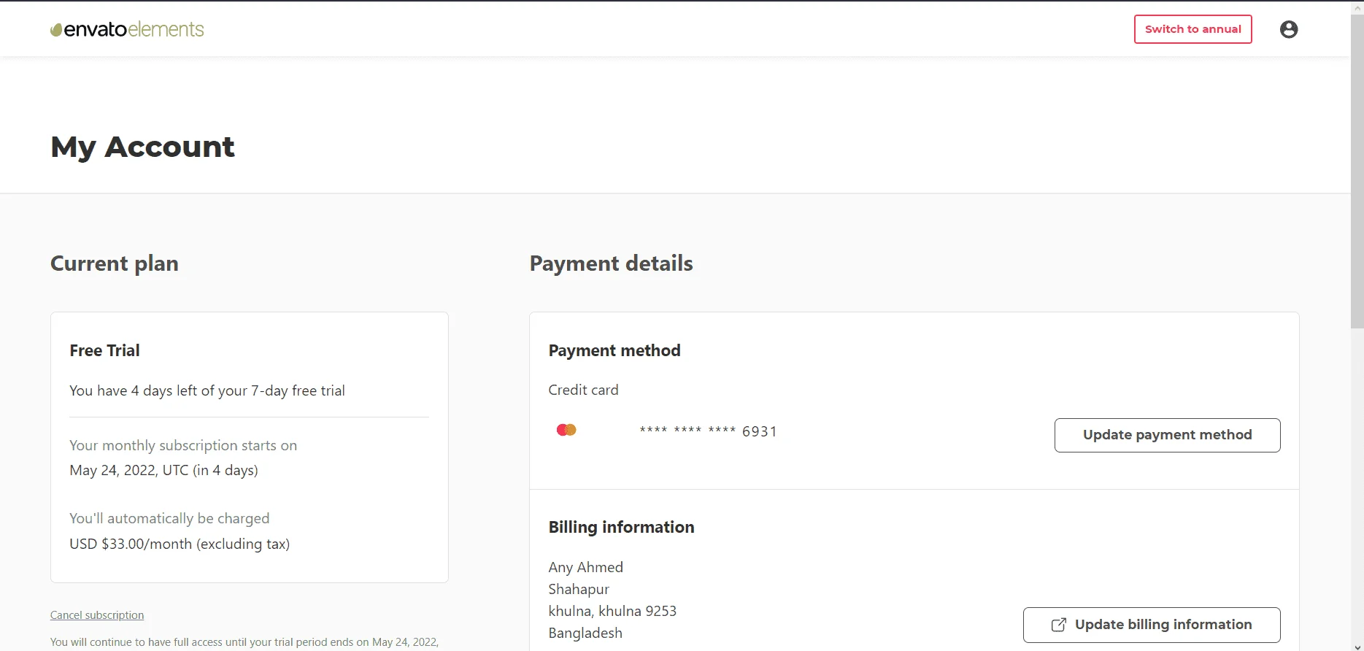
Task: Click 'khulna, khulna 9253' address line
Action: pyautogui.click(x=612, y=611)
